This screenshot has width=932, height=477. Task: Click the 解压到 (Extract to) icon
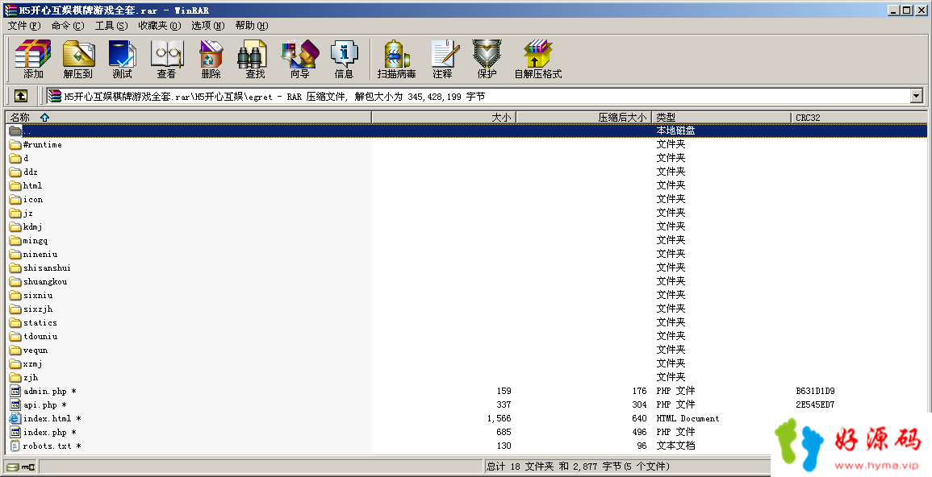click(77, 59)
